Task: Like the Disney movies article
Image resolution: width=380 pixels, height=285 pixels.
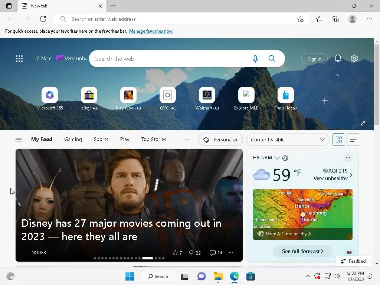Action: [177, 253]
